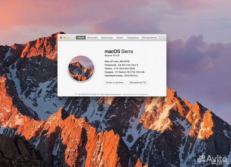Click the Отчет о системе button
231x167 pixels.
coord(115,82)
